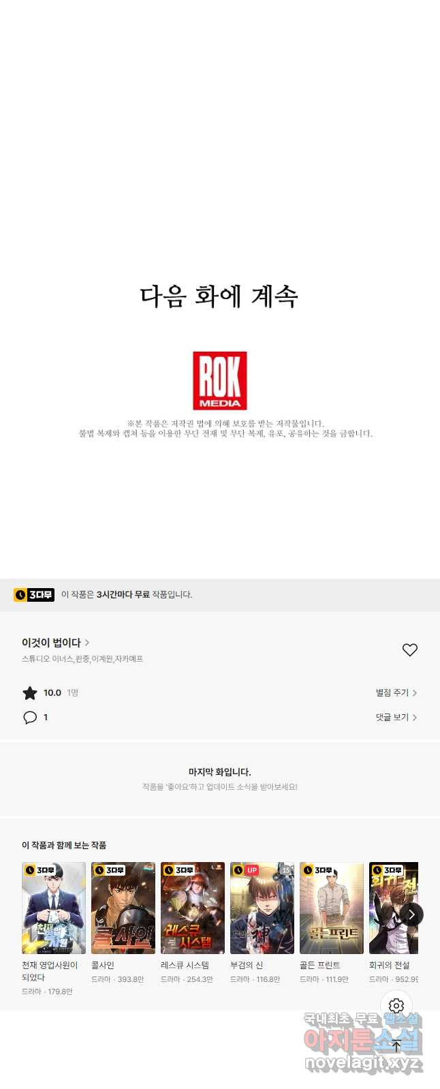Click the speech bubble comment icon
440x1089 pixels.
coord(30,718)
